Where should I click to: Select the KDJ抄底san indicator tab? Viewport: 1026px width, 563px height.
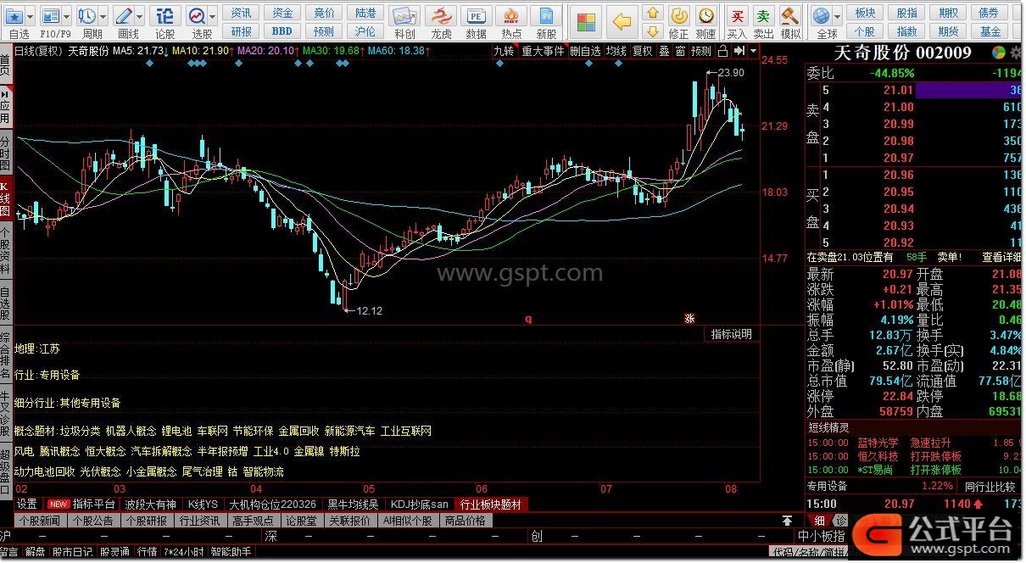[x=418, y=504]
